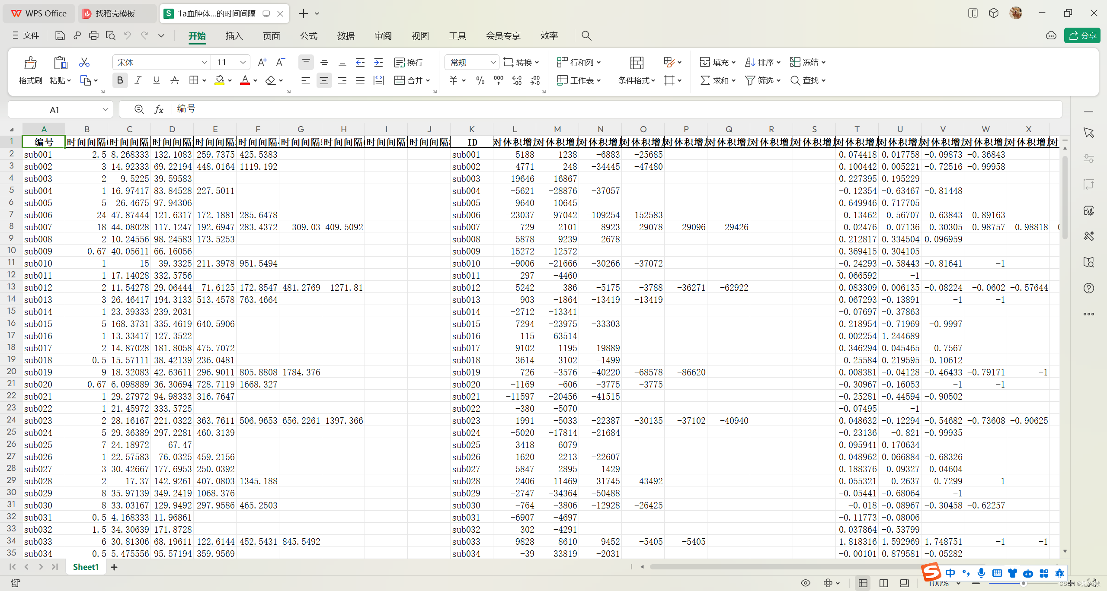Click the Wrap text (换行) button
Viewport: 1107px width, 591px height.
tap(409, 63)
